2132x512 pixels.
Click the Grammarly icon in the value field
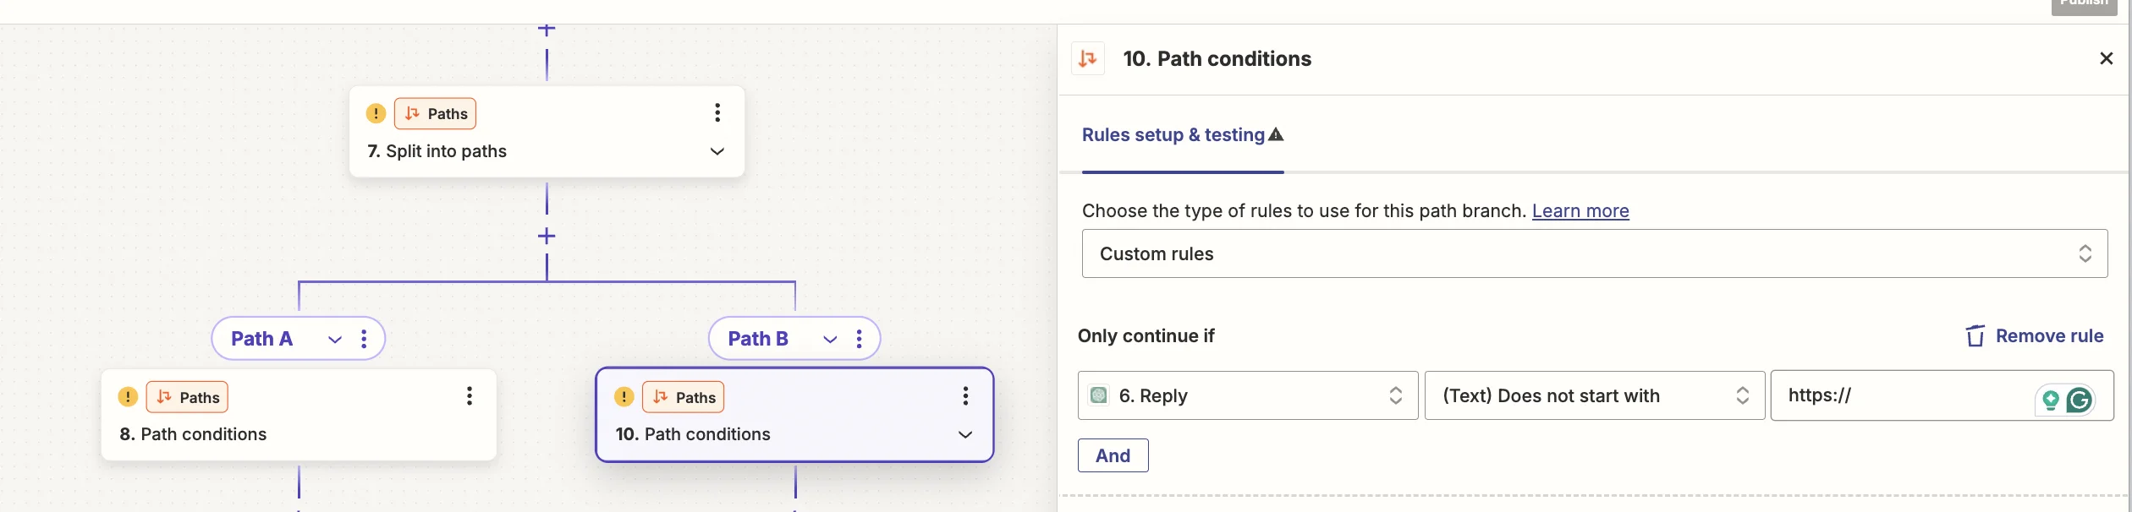[2079, 400]
